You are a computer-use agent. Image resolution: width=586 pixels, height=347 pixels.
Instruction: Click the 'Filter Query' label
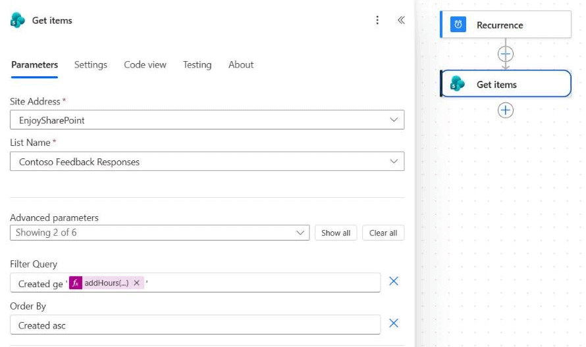pyautogui.click(x=34, y=264)
